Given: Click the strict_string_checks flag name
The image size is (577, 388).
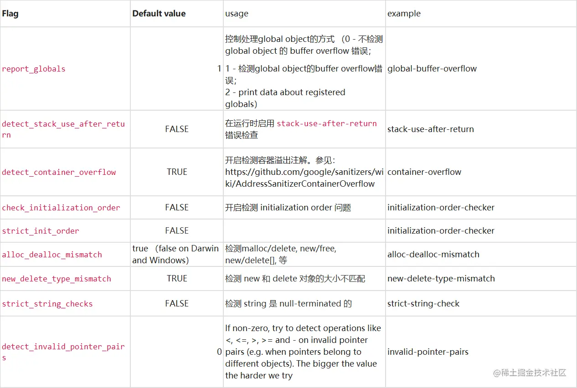Looking at the screenshot, I should pyautogui.click(x=47, y=304).
